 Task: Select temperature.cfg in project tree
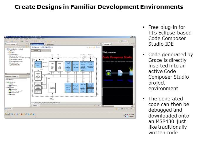16,64
